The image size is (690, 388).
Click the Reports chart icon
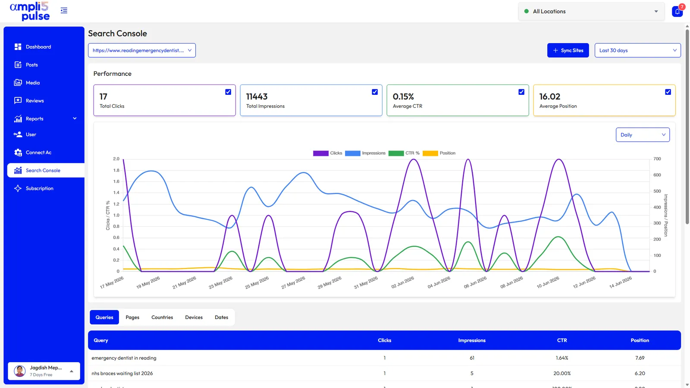click(x=18, y=119)
